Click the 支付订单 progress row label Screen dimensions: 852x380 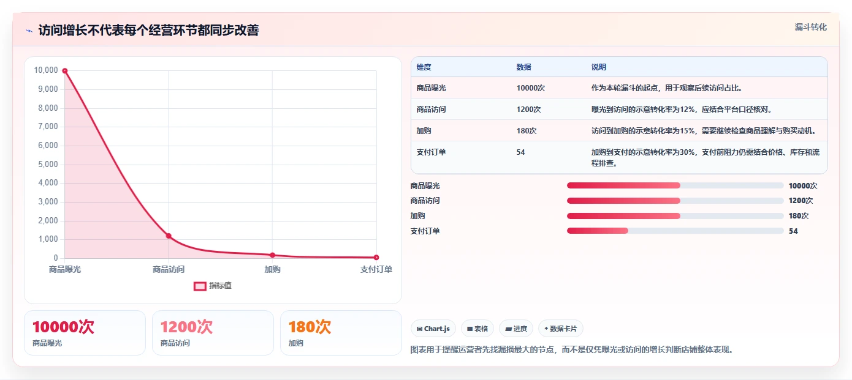point(425,231)
